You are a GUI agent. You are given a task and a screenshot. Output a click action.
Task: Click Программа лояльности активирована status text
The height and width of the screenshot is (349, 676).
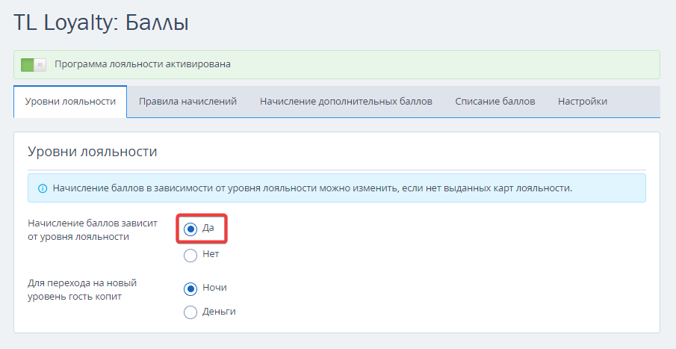tap(142, 64)
